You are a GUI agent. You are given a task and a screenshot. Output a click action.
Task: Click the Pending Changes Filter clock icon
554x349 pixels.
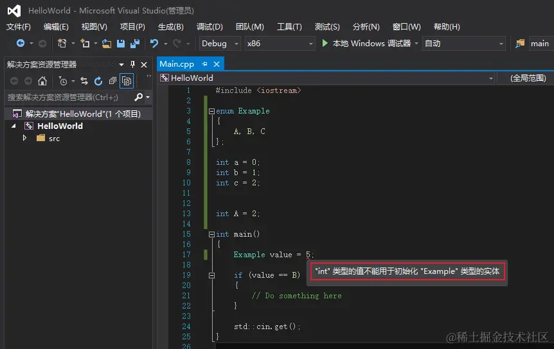click(63, 81)
